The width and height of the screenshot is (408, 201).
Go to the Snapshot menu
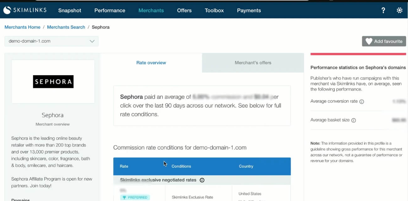[70, 10]
